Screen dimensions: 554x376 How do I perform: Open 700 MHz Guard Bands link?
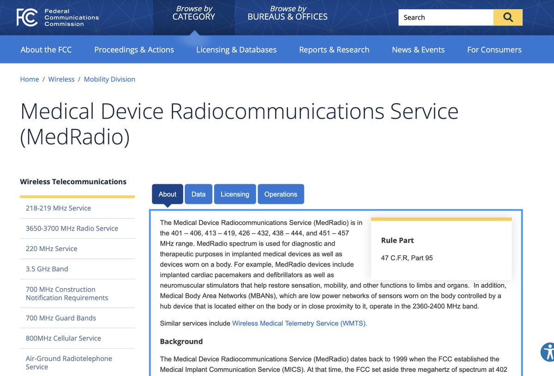coord(61,318)
